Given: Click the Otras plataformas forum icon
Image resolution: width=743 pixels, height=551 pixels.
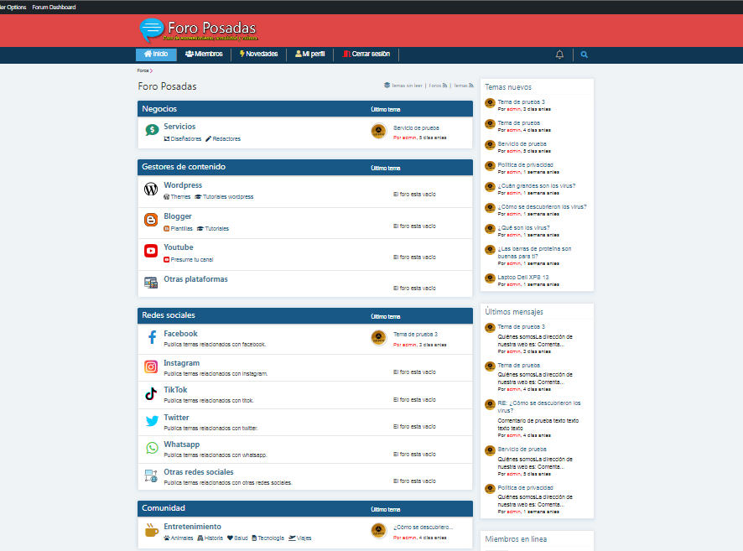Looking at the screenshot, I should point(151,283).
